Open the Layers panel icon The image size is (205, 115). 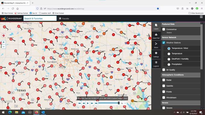(x=156, y=26)
